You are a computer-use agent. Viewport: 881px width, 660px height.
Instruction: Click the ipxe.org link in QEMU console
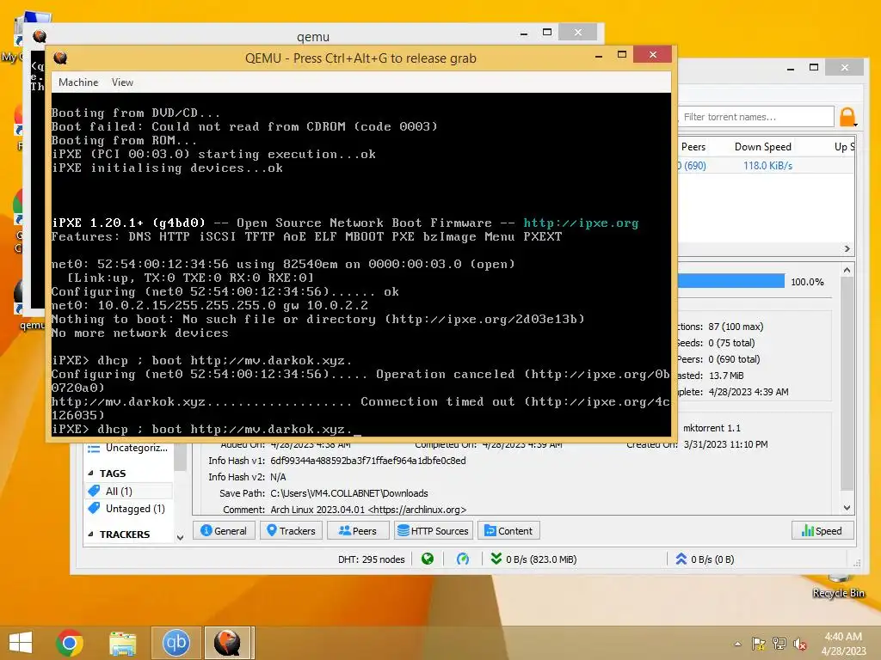coord(581,223)
